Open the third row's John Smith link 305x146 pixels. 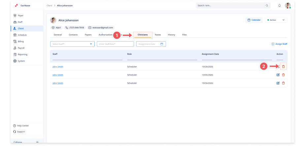(58, 83)
